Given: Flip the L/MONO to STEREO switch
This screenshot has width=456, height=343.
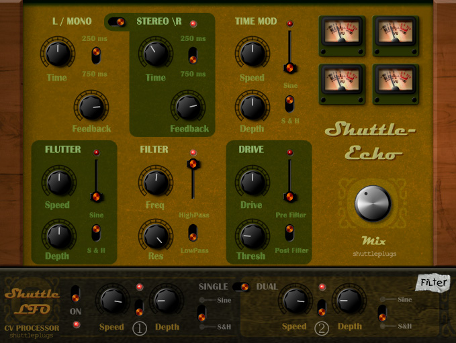Looking at the screenshot, I should pyautogui.click(x=116, y=21).
